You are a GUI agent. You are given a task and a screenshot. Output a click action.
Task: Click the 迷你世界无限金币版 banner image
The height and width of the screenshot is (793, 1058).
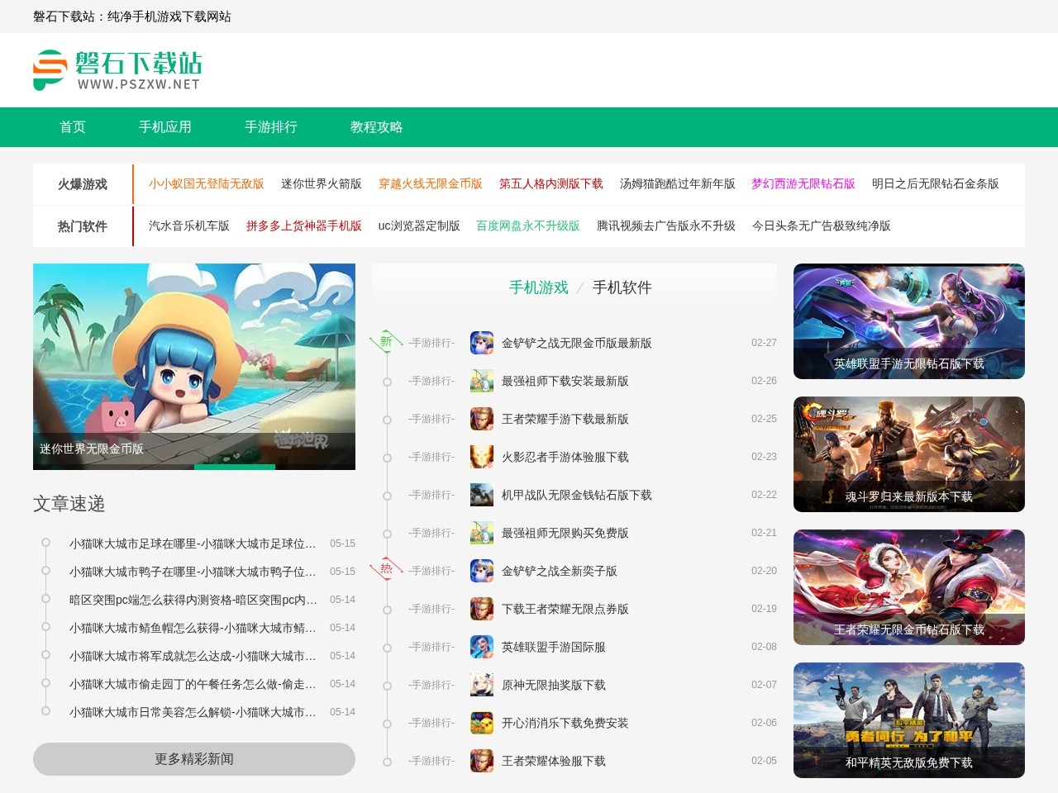pos(194,367)
